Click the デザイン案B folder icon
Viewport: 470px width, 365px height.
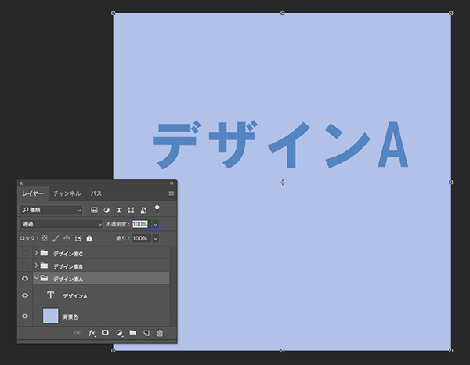(45, 266)
